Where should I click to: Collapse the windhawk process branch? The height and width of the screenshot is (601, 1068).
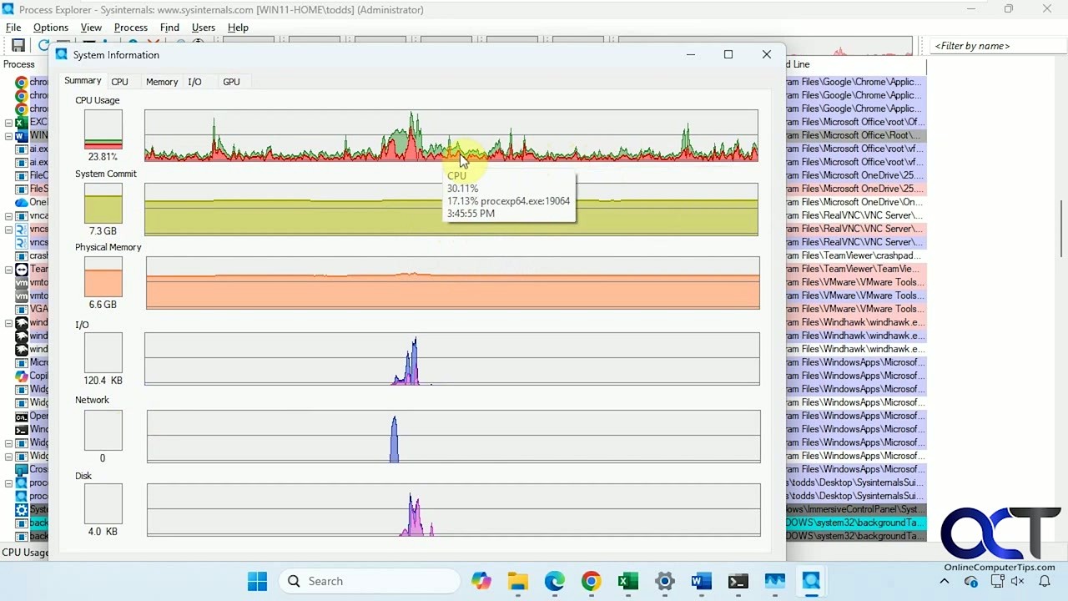(x=8, y=322)
